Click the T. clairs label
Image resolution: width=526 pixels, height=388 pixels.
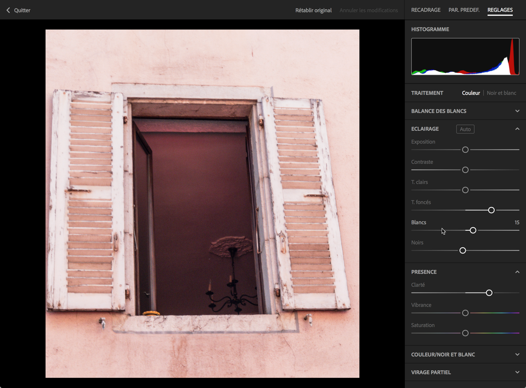click(x=419, y=182)
